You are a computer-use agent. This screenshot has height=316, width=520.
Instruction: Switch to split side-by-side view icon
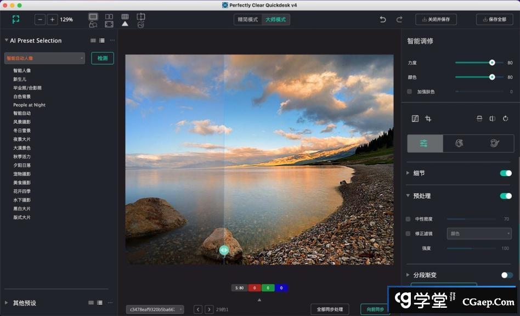coord(109,17)
